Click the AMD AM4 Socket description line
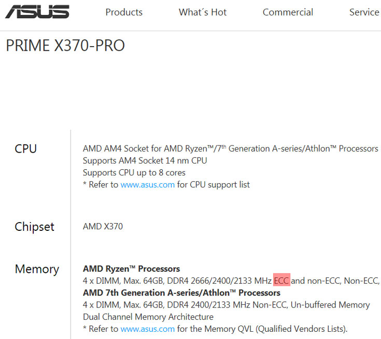The height and width of the screenshot is (339, 381). (230, 149)
